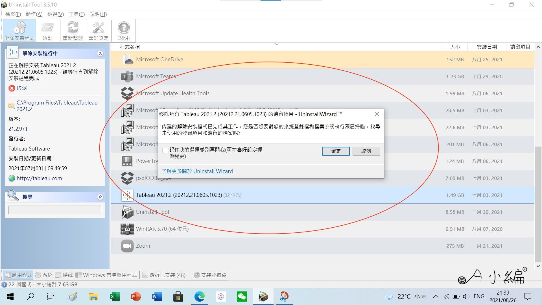The height and width of the screenshot is (305, 542).
Task: Collapse the 搜尋 search panel
Action: pos(100,197)
